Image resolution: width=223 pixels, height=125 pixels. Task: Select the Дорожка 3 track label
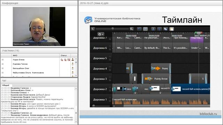click(100, 79)
